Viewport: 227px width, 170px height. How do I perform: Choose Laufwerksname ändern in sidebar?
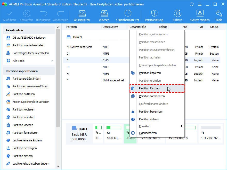27,141
